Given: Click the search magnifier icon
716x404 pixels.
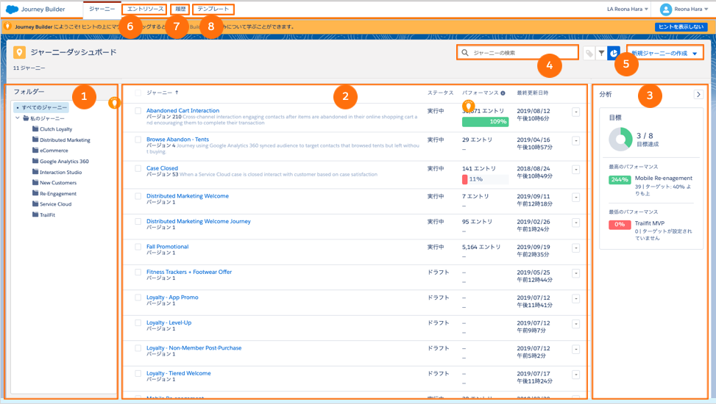Looking at the screenshot, I should pyautogui.click(x=465, y=53).
